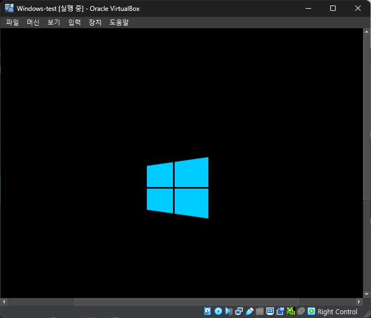
Task: Click the green arrow keyboard capture icon
Action: tap(311, 311)
